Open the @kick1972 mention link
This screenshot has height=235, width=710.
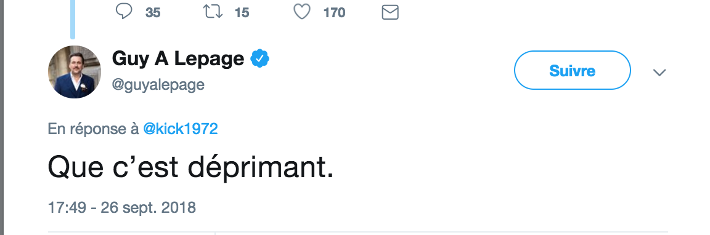180,129
